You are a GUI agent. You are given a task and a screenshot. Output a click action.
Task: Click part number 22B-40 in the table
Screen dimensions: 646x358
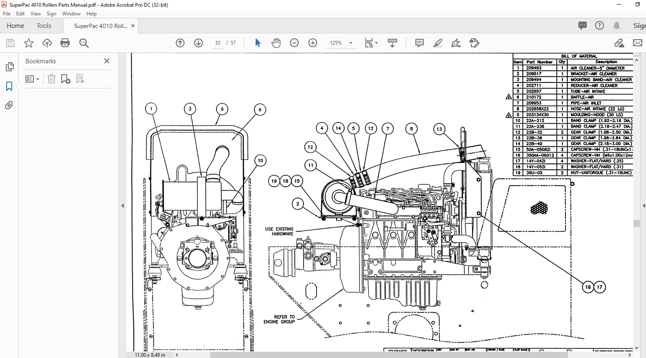click(x=534, y=143)
